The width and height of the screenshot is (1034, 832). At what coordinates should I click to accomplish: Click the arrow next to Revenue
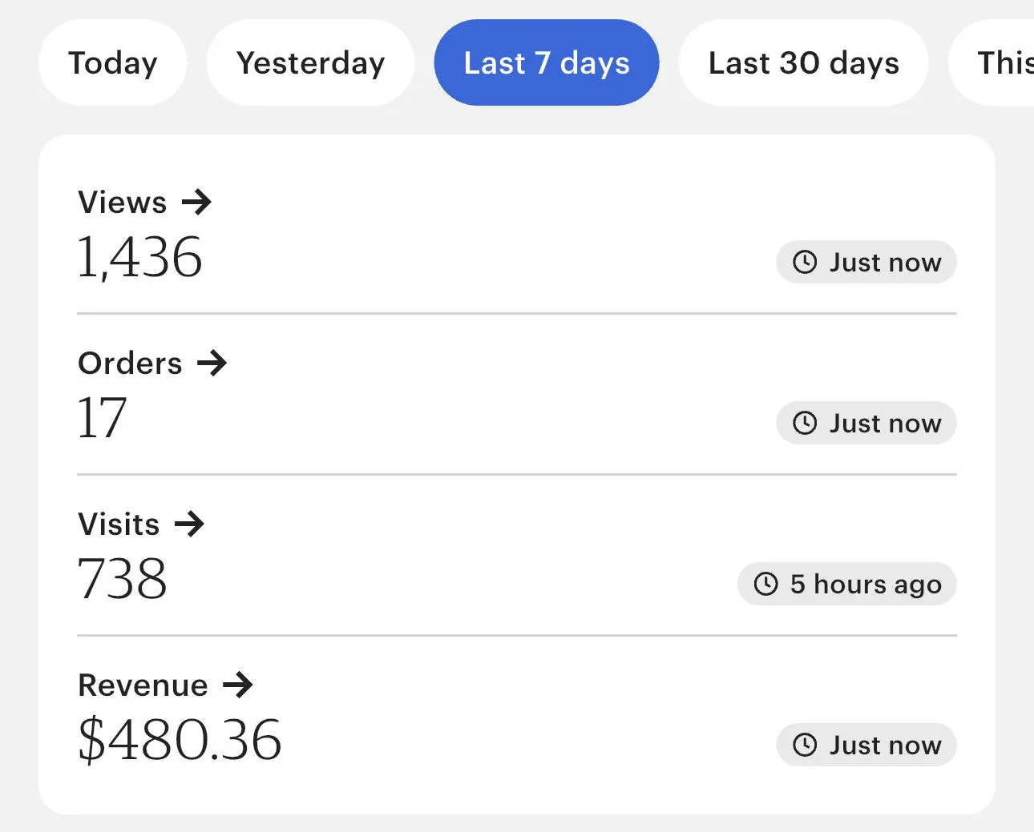[x=237, y=685]
